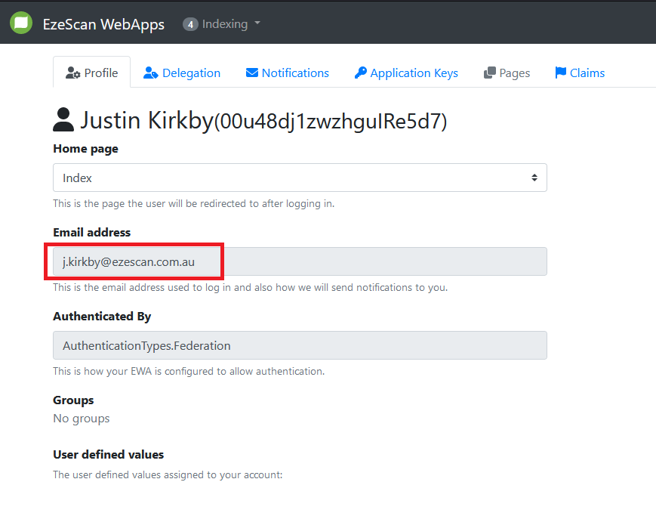Click the Email address field
Image resolution: width=656 pixels, height=513 pixels.
[x=299, y=261]
